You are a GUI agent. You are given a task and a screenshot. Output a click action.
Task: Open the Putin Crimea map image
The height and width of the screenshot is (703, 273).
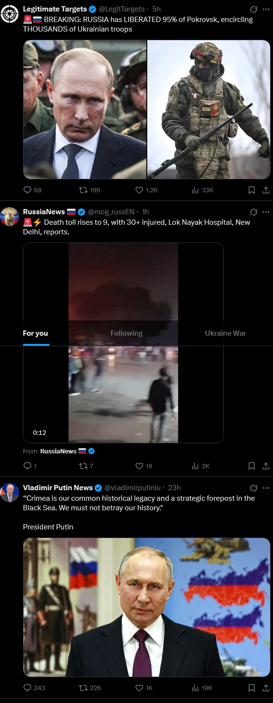(147, 607)
